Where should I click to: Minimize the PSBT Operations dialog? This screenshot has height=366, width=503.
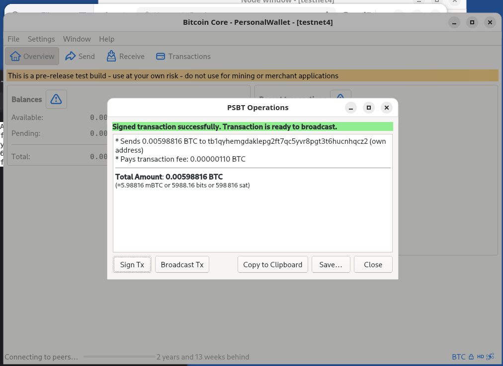(x=351, y=108)
